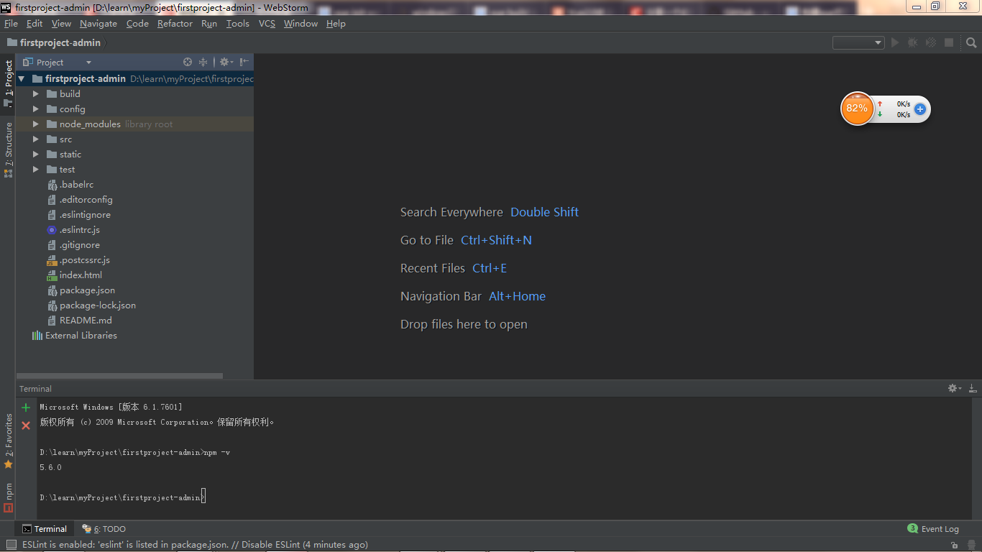Switch to the 6: TODO bottom tab
This screenshot has width=982, height=552.
pos(104,529)
